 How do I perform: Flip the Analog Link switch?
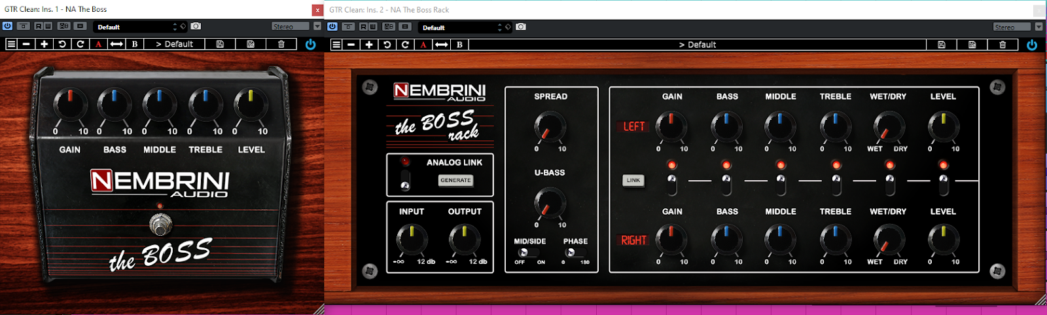coord(405,180)
